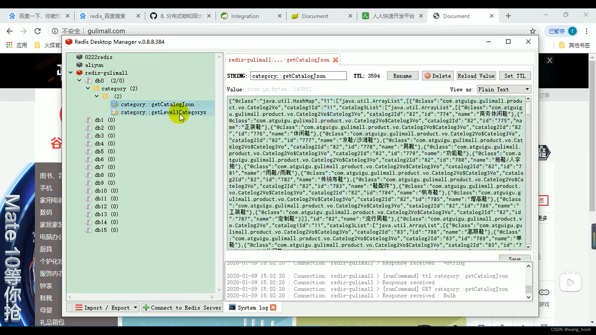
Task: Expand the category tree node
Action: click(88, 88)
